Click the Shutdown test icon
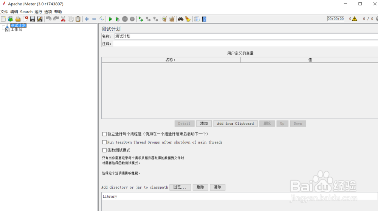This screenshot has width=378, height=211. 132,19
